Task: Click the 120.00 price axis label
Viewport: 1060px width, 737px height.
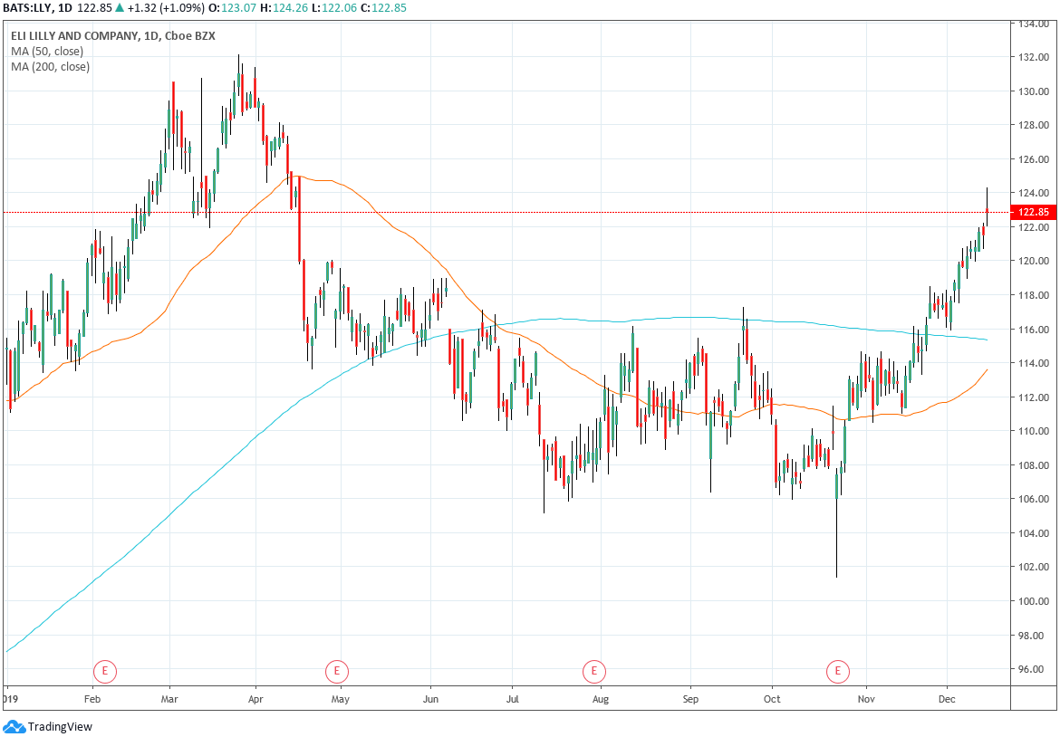Action: coord(1034,261)
